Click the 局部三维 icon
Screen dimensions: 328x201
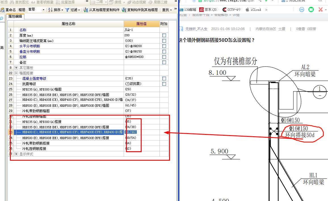coord(150,2)
